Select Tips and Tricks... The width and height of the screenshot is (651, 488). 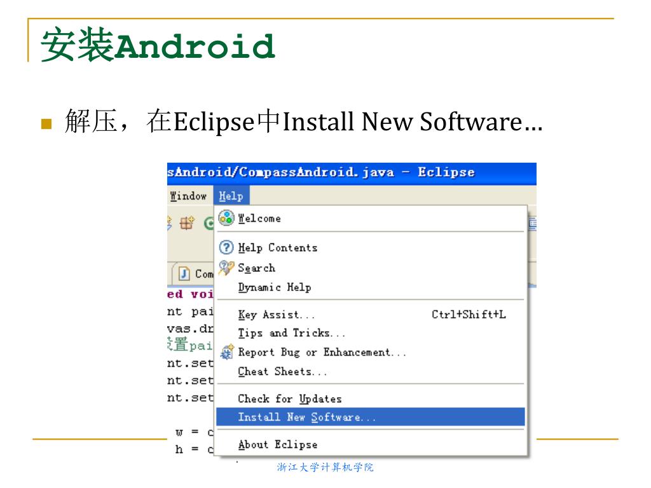click(x=371, y=333)
